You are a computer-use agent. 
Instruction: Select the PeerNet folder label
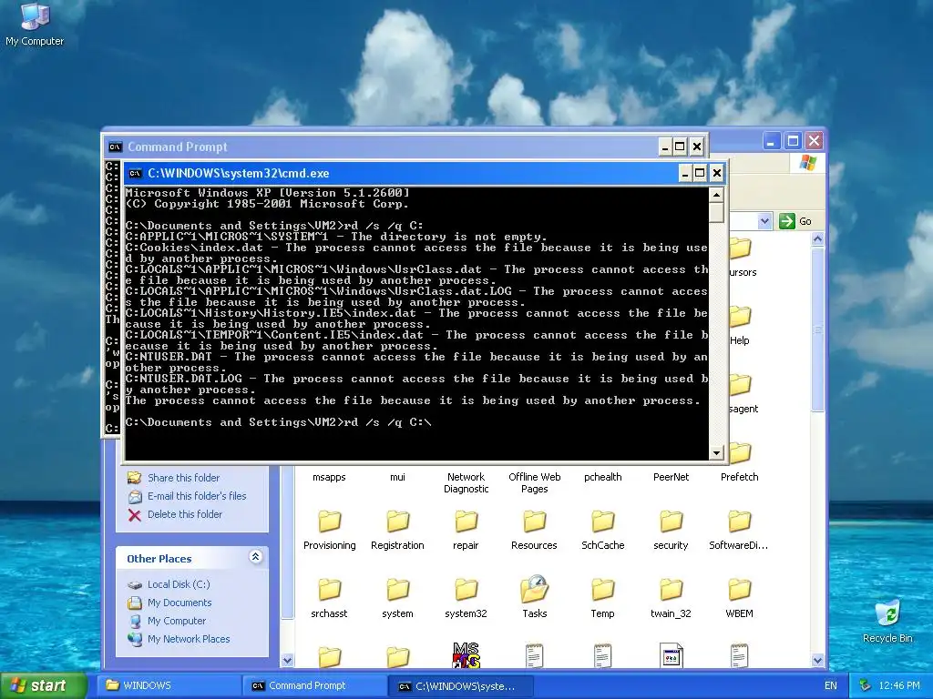click(x=672, y=477)
